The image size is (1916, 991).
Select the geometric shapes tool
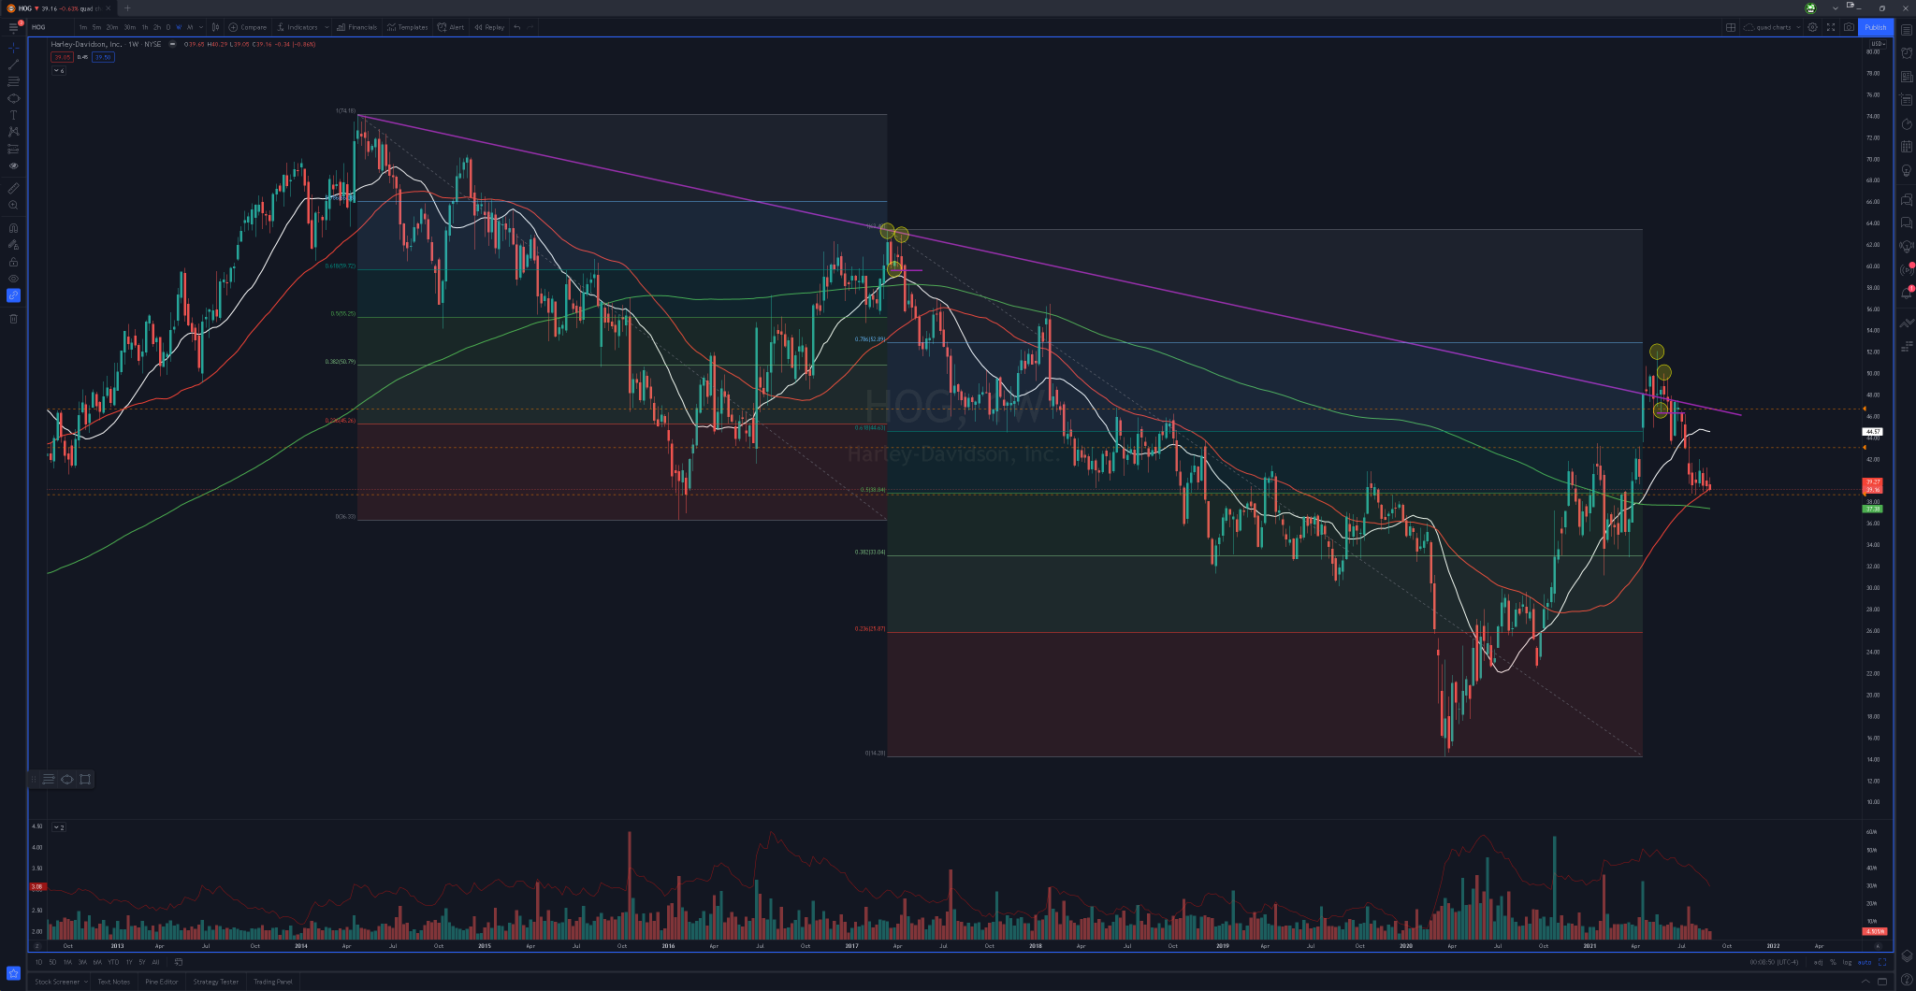(x=13, y=98)
